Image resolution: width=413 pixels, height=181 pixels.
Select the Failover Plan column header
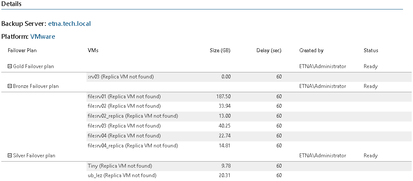(22, 50)
